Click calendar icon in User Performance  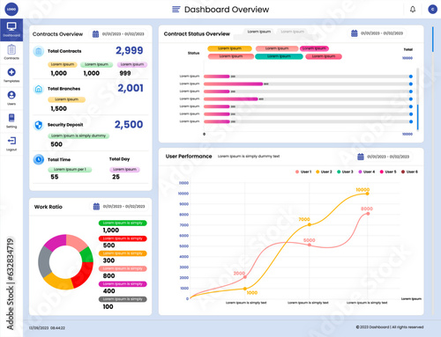(x=361, y=157)
